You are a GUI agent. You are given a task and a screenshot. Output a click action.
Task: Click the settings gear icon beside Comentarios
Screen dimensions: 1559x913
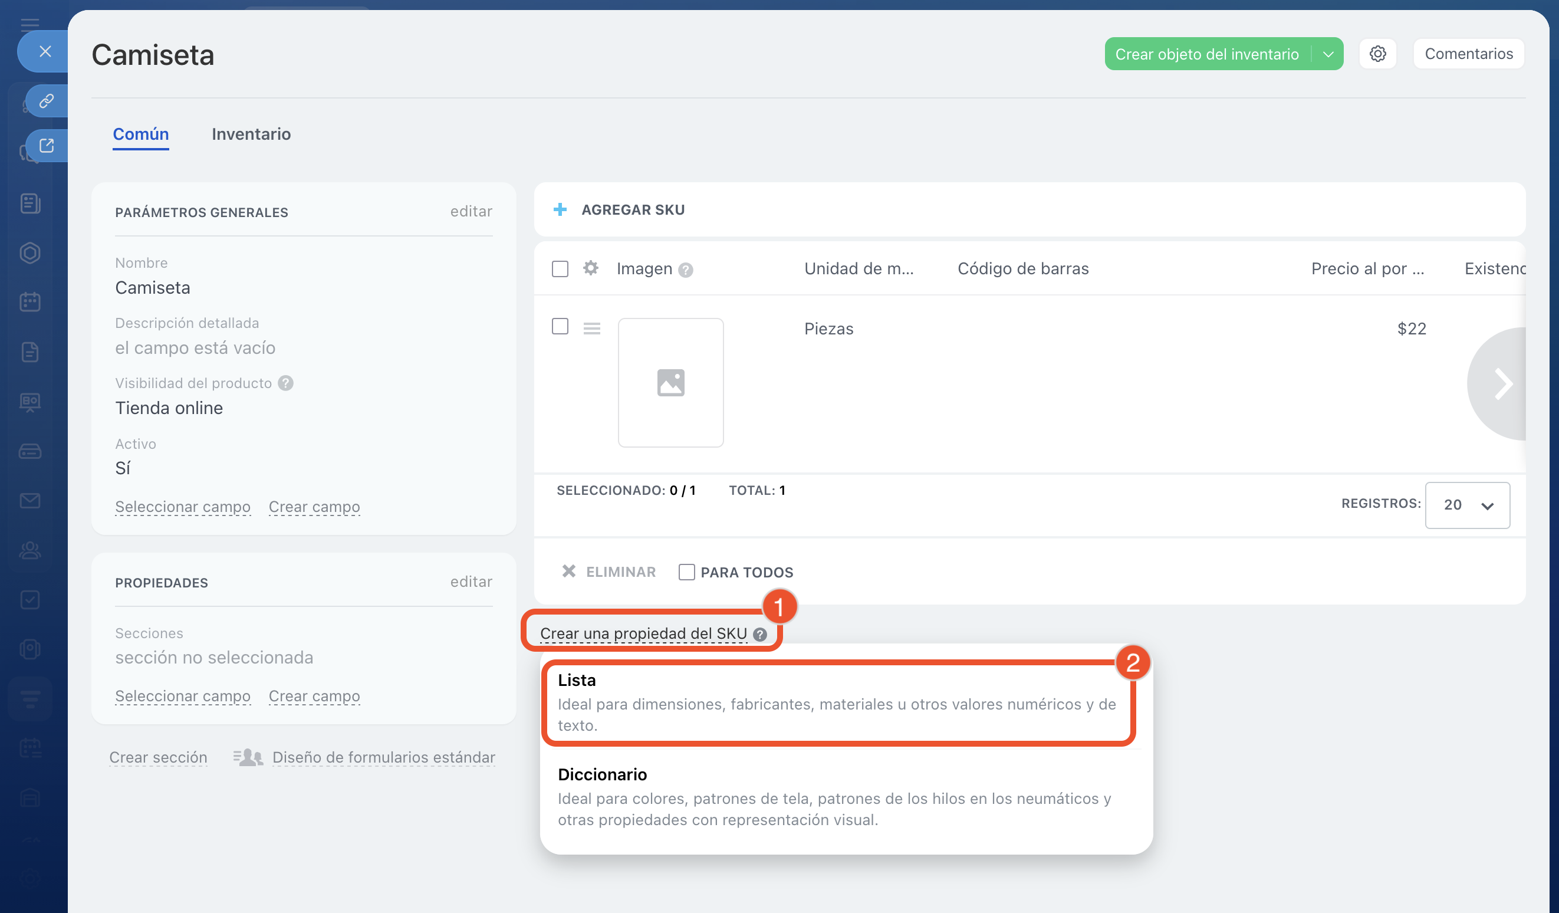pos(1377,54)
